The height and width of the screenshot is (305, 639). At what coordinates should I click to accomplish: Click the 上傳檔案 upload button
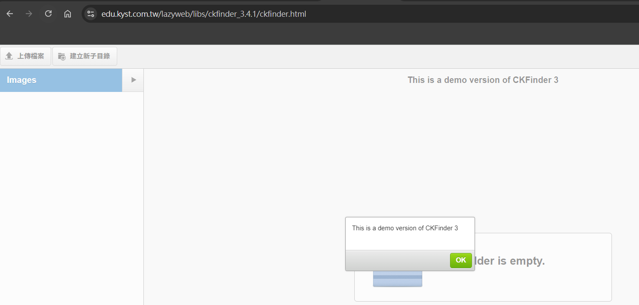25,56
